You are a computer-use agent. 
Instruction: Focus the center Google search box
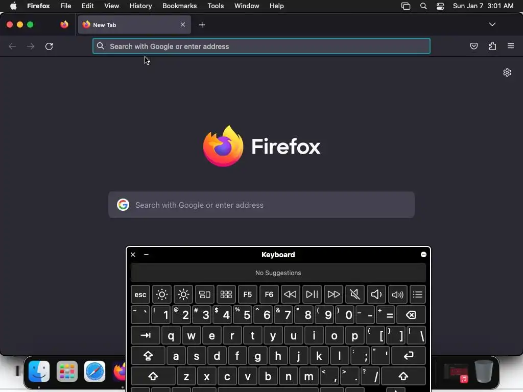(x=261, y=205)
